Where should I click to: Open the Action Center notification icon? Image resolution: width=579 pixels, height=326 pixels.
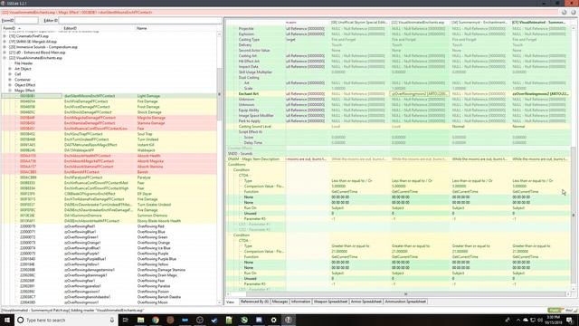tap(570, 320)
